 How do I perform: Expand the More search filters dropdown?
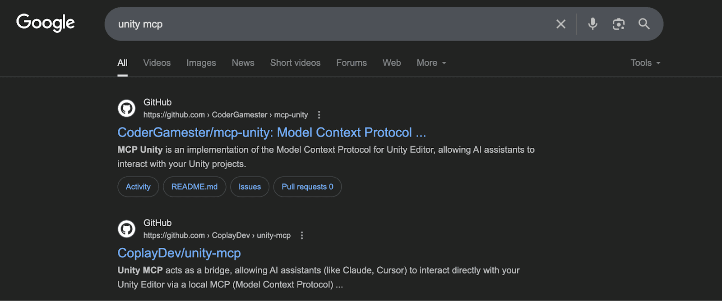pos(431,63)
